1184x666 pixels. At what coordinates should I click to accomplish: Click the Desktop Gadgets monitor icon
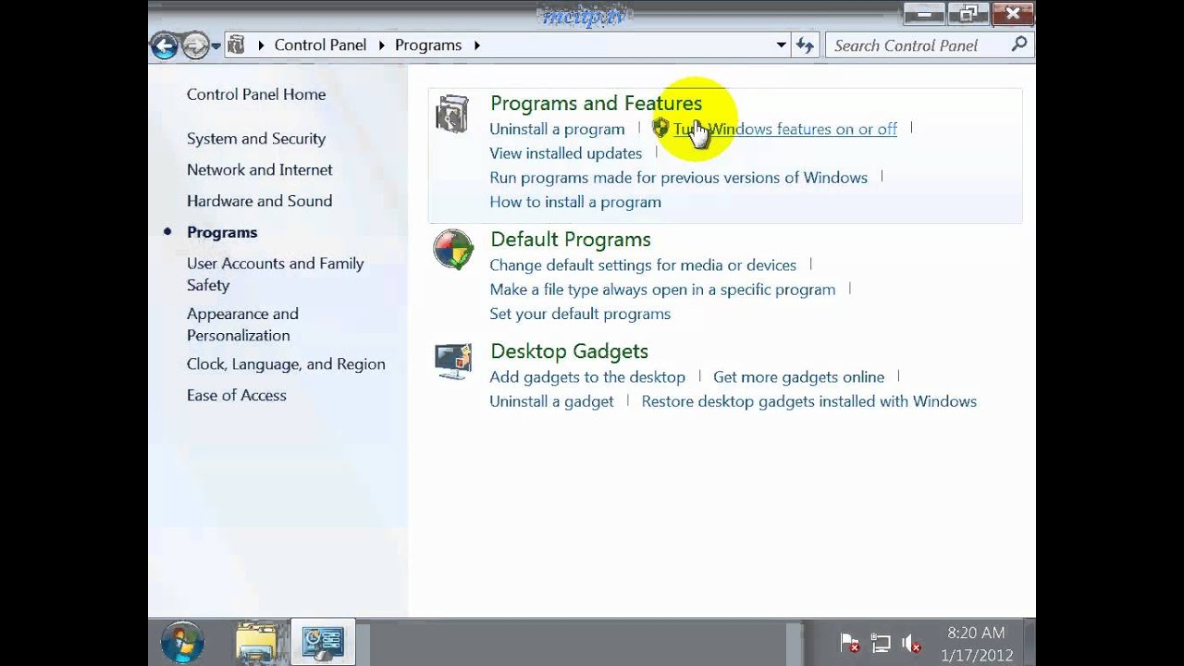pyautogui.click(x=453, y=361)
